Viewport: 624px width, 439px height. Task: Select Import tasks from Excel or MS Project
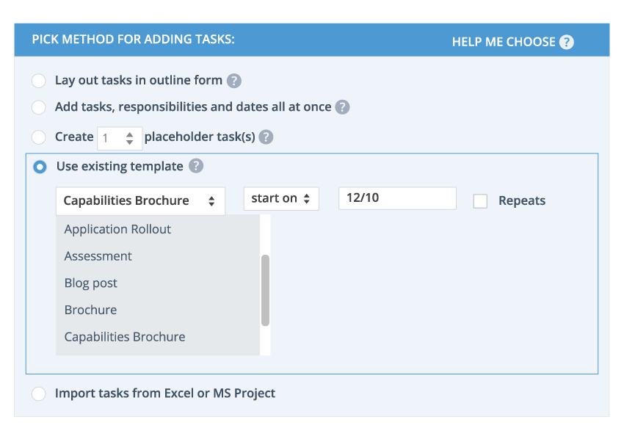(39, 394)
